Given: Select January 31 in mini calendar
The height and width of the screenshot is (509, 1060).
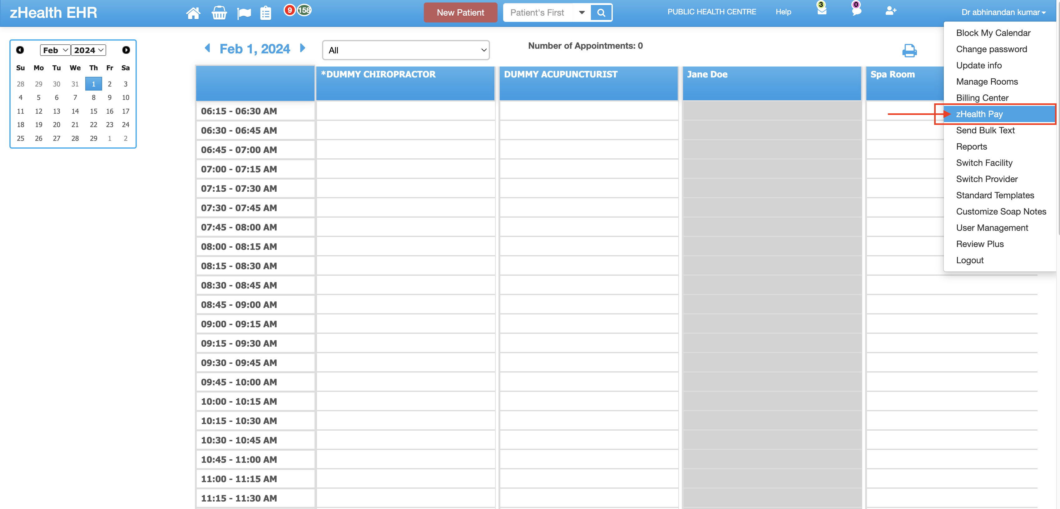Looking at the screenshot, I should pyautogui.click(x=75, y=84).
